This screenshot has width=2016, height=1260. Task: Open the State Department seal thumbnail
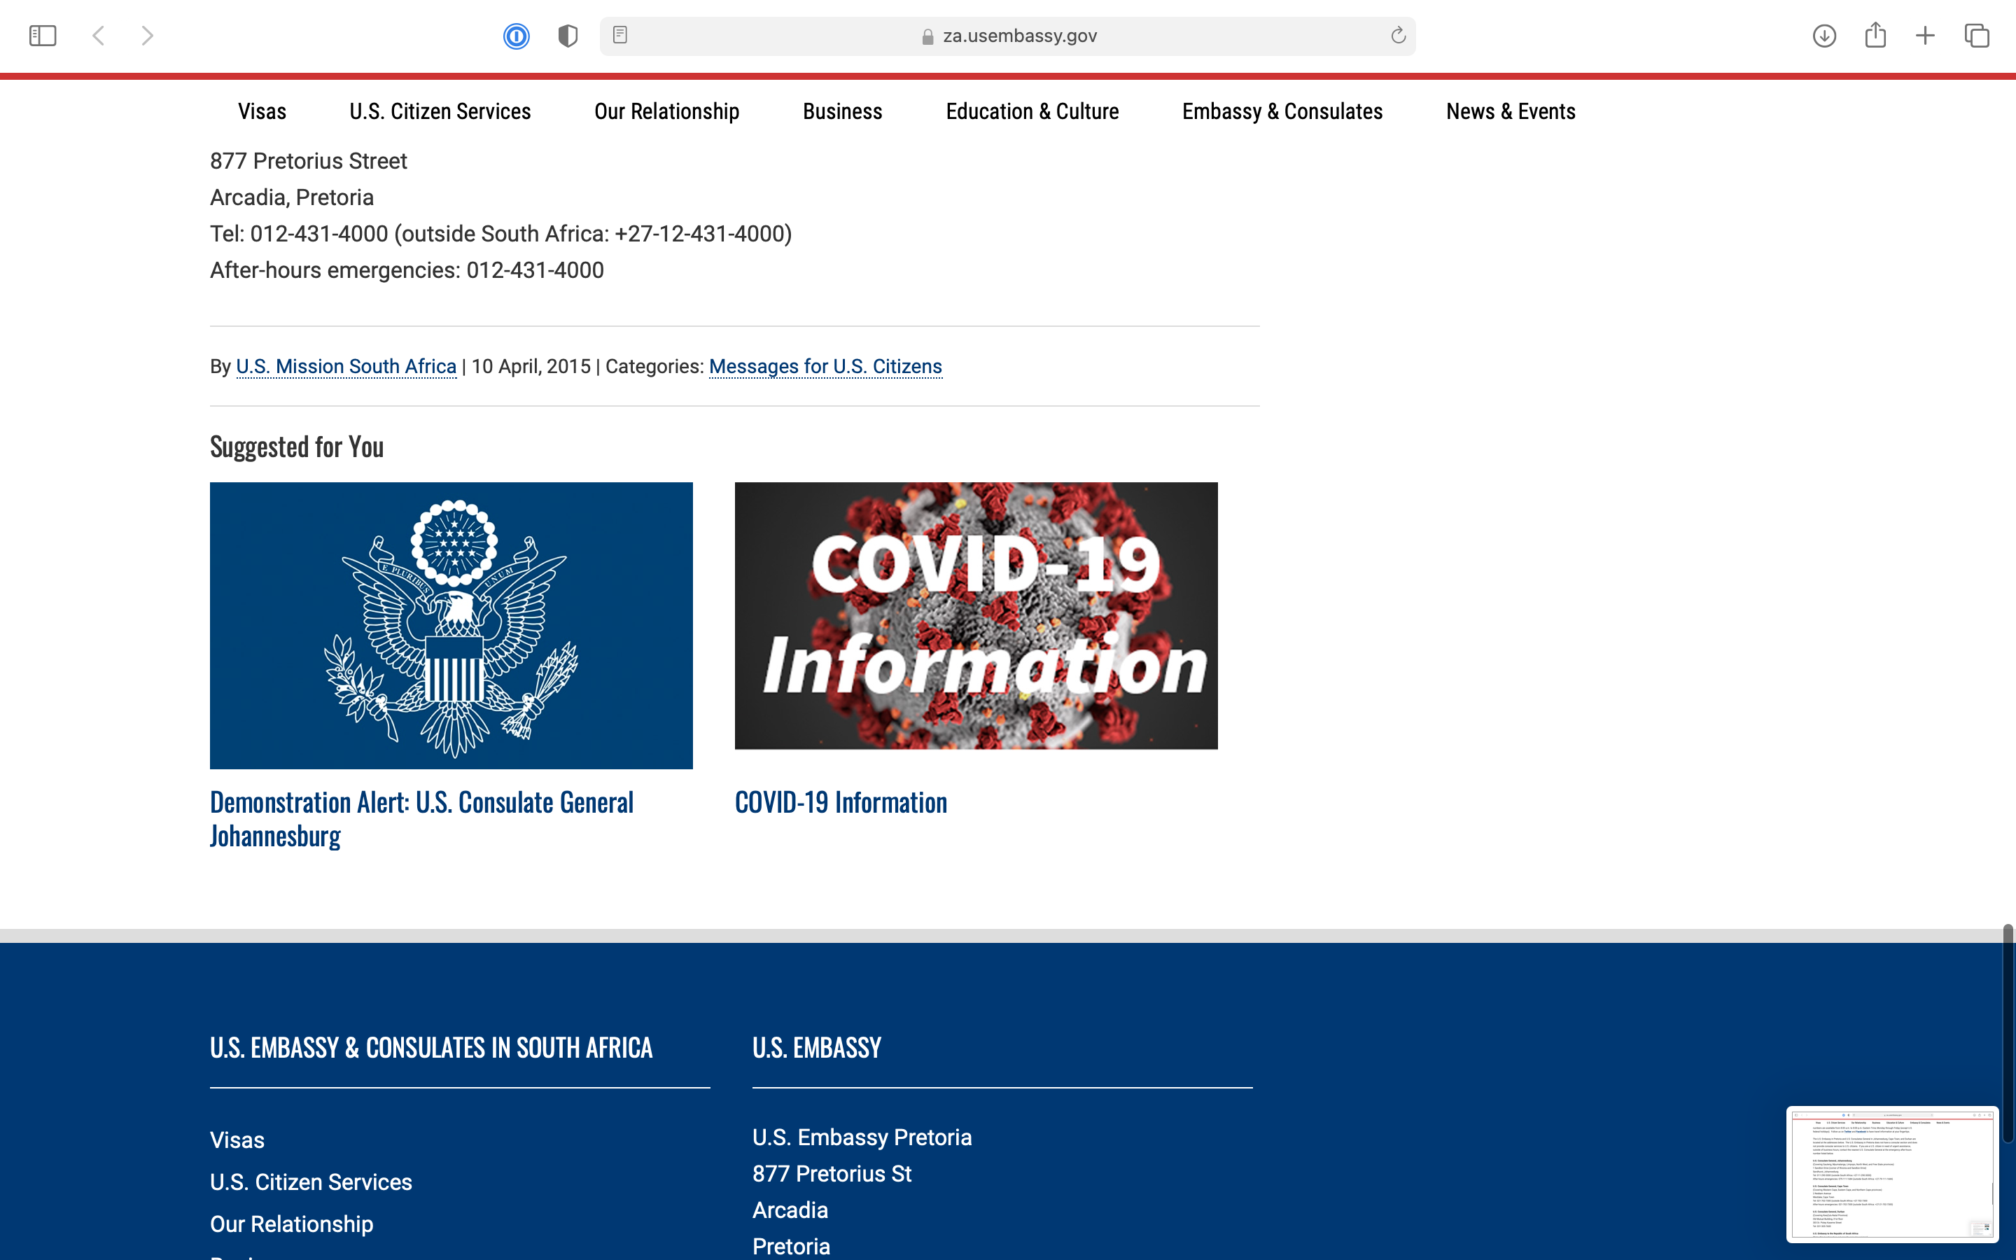tap(451, 625)
